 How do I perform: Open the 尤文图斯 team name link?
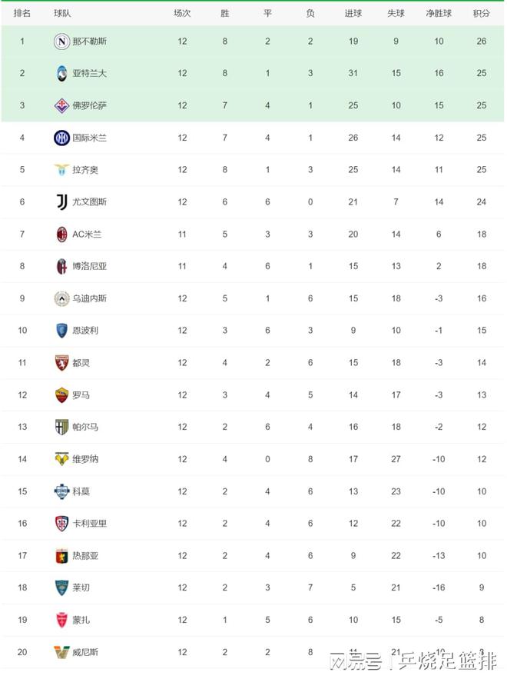click(x=89, y=202)
